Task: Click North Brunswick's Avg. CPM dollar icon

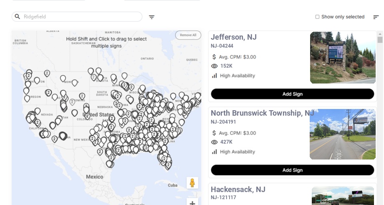Action: pyautogui.click(x=215, y=133)
